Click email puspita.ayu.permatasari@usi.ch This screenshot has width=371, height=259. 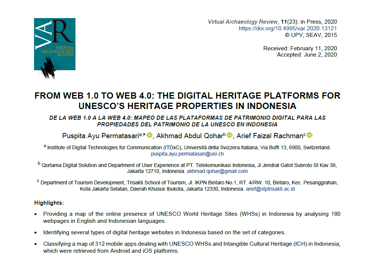188,154
